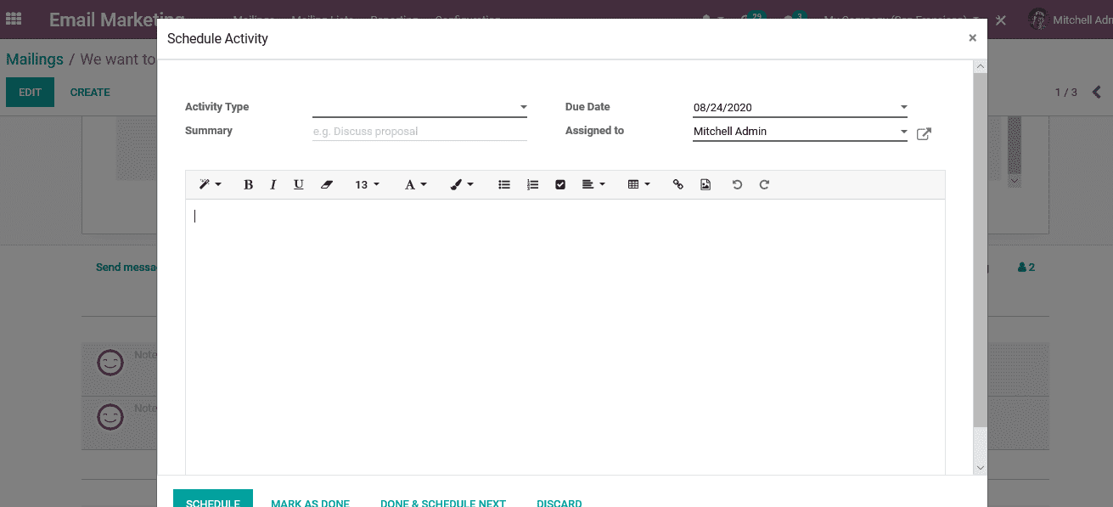Open the style magic wand dropdown
The image size is (1113, 507).
pyautogui.click(x=210, y=184)
